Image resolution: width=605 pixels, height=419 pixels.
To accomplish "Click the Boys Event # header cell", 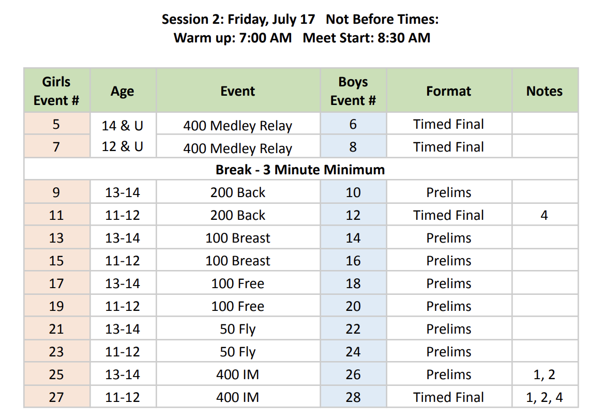I will tap(353, 91).
